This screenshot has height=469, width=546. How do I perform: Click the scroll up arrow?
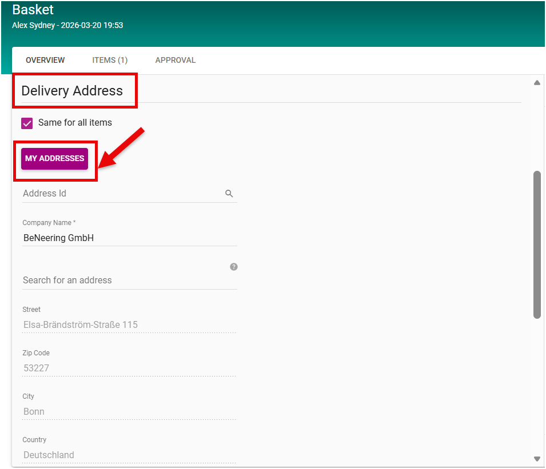pyautogui.click(x=537, y=83)
